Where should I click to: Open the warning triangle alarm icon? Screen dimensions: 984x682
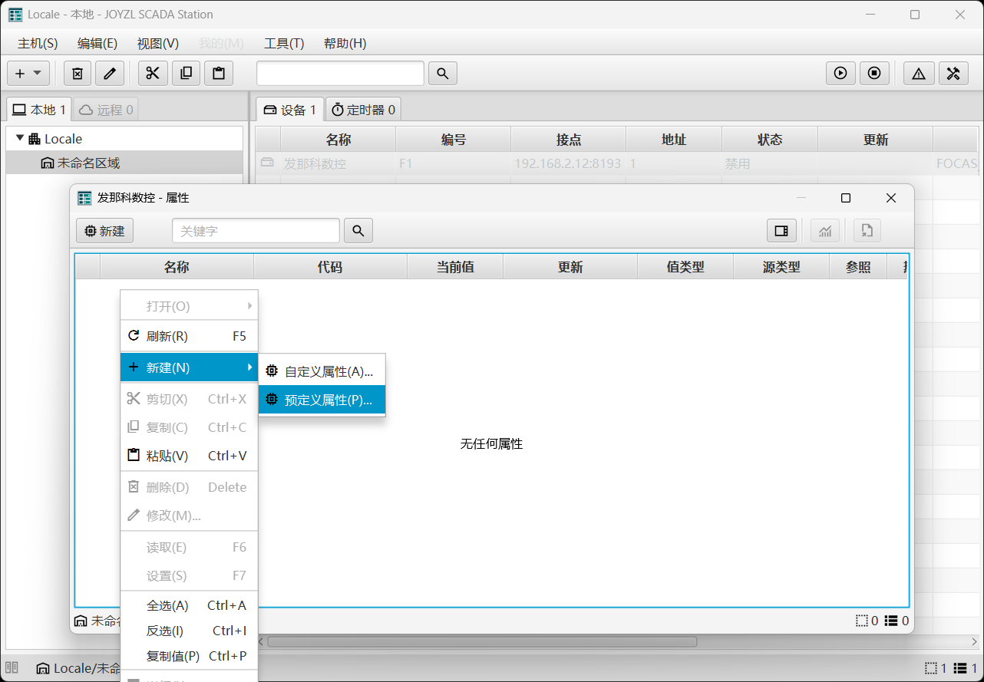(x=919, y=73)
